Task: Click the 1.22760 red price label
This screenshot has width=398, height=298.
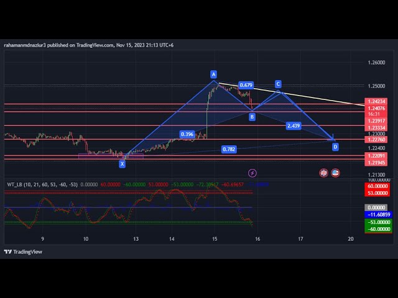Action: click(x=377, y=140)
